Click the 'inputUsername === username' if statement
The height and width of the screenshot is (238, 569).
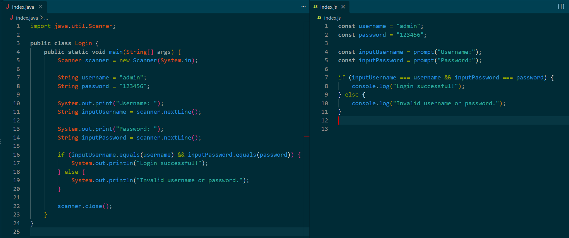(446, 78)
